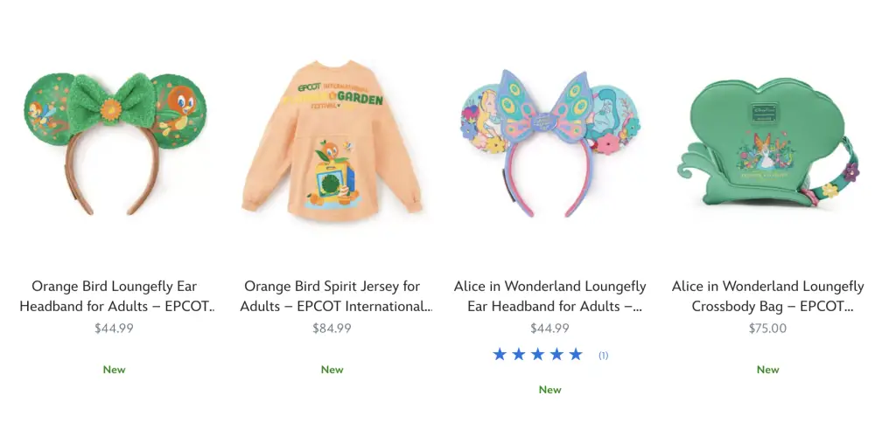Click the $75.00 crossbody bag price

[768, 329]
